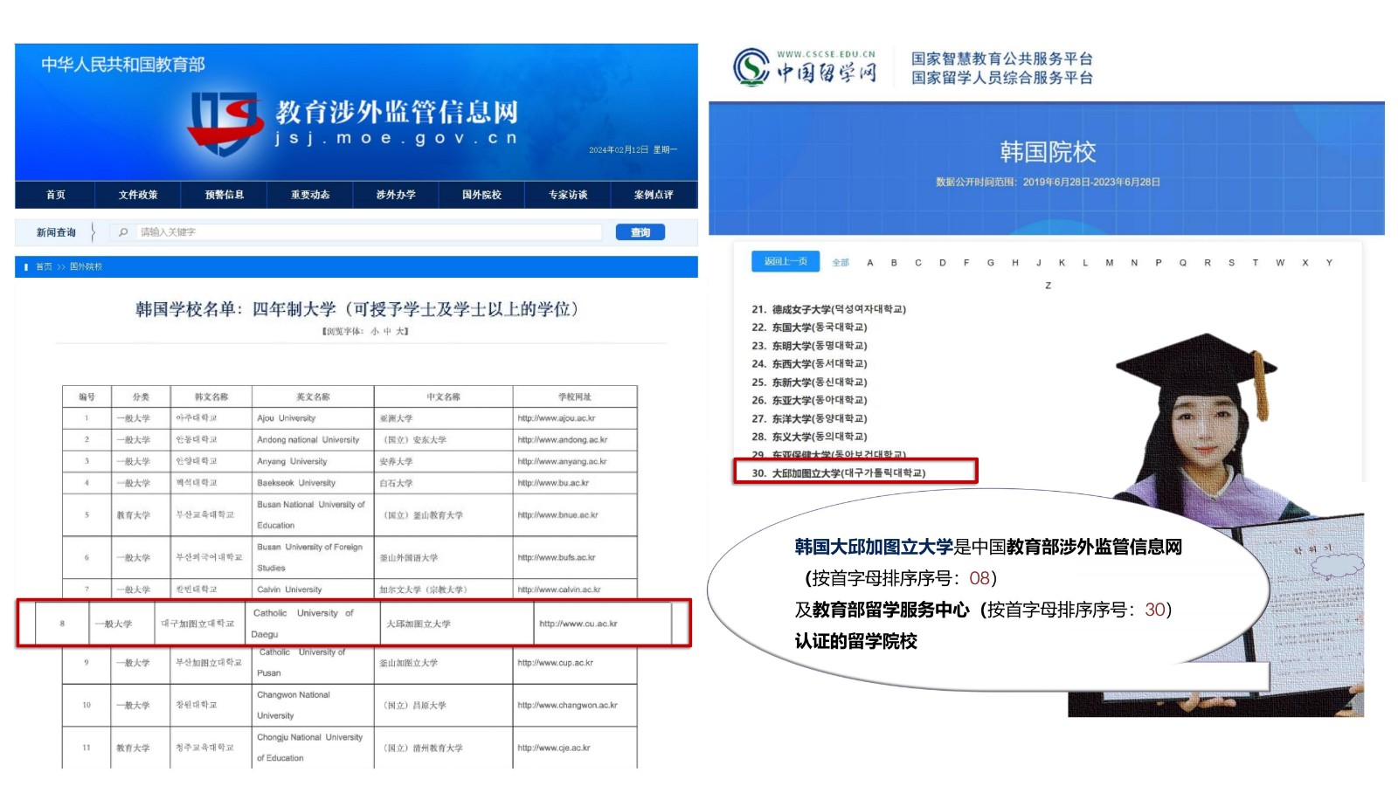Open the 预警信息 menu item
Image resolution: width=1398 pixels, height=786 pixels.
[x=225, y=195]
